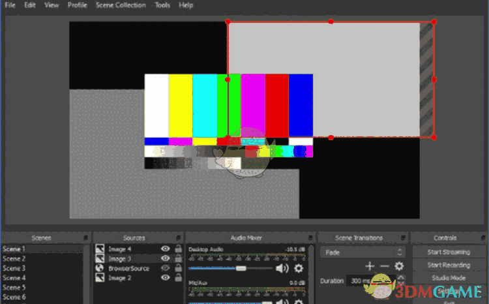The height and width of the screenshot is (304, 489).
Task: Enable Studio Mode
Action: click(x=449, y=278)
